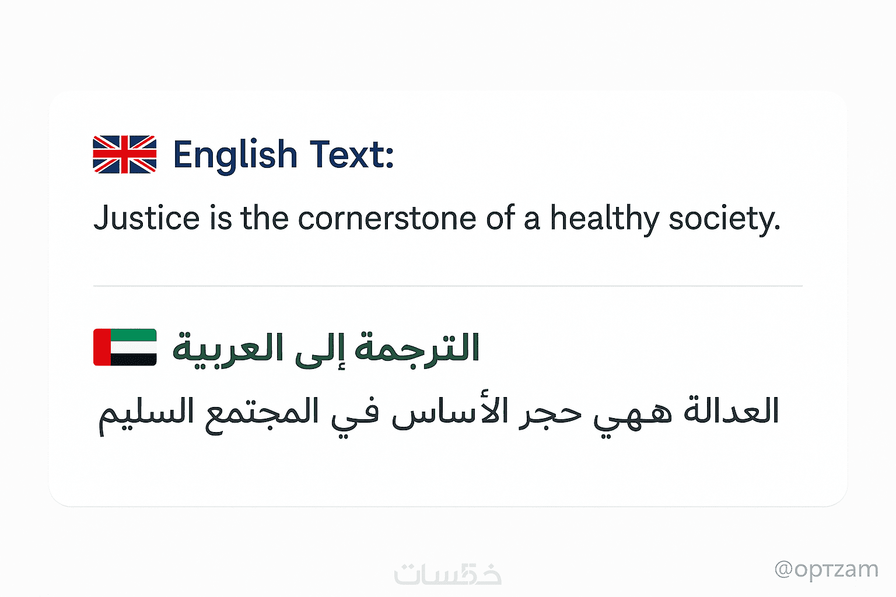Click the British flag icon
Screen dimensions: 896x597
tap(125, 154)
